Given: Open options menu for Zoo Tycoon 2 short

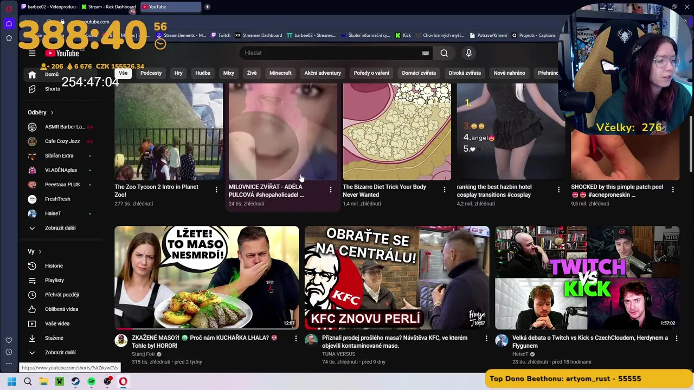Looking at the screenshot, I should (216, 190).
